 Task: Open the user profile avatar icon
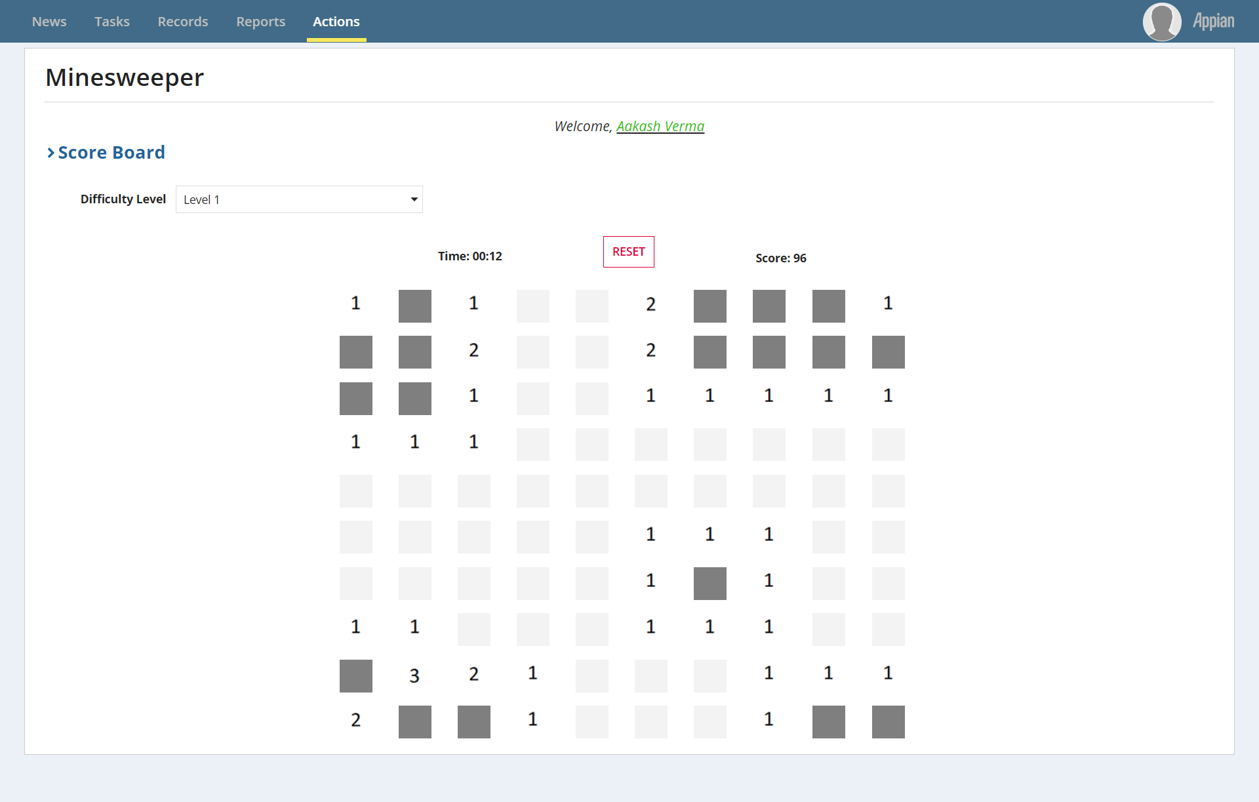[1161, 21]
